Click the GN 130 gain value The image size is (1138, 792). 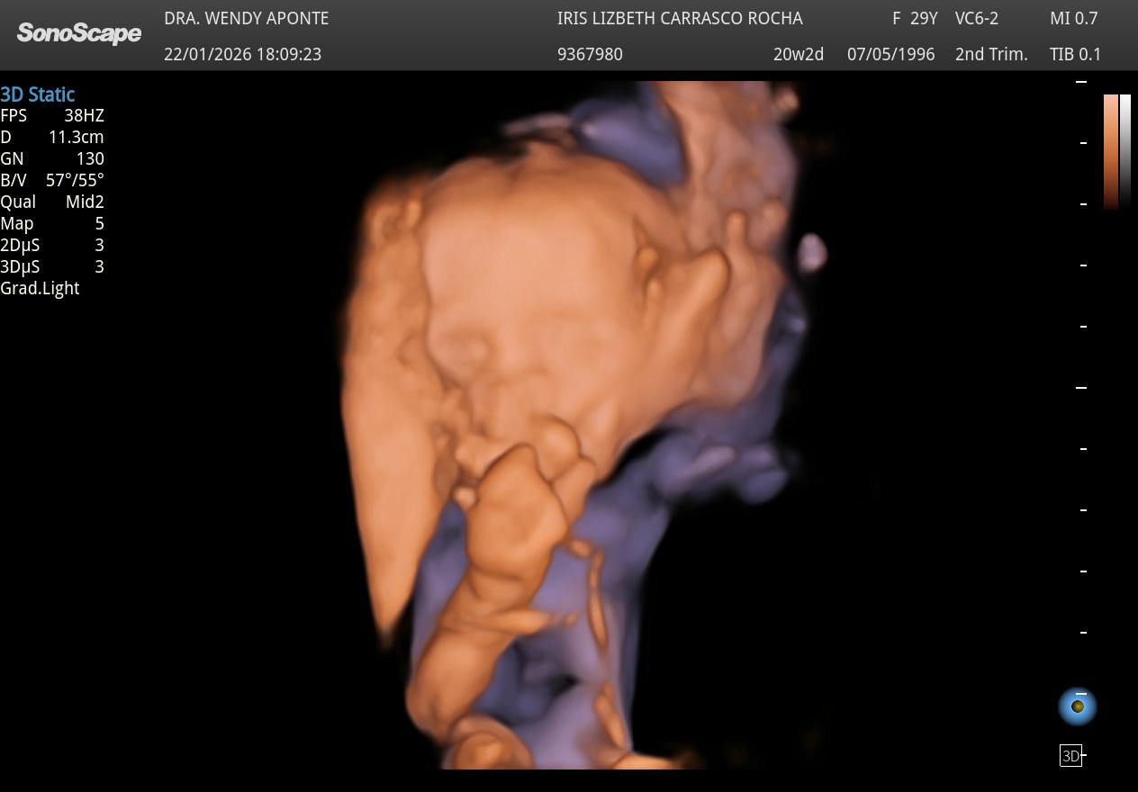pos(52,158)
